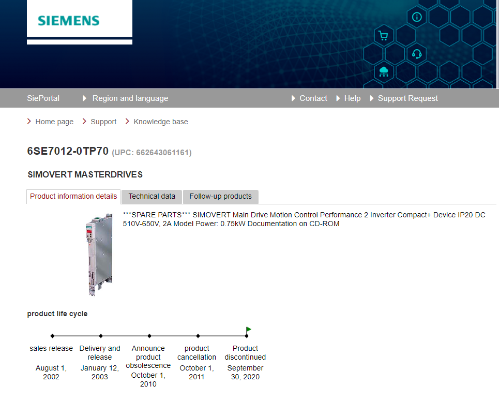Image resolution: width=499 pixels, height=415 pixels.
Task: Click the inverter product image
Action: (x=98, y=254)
